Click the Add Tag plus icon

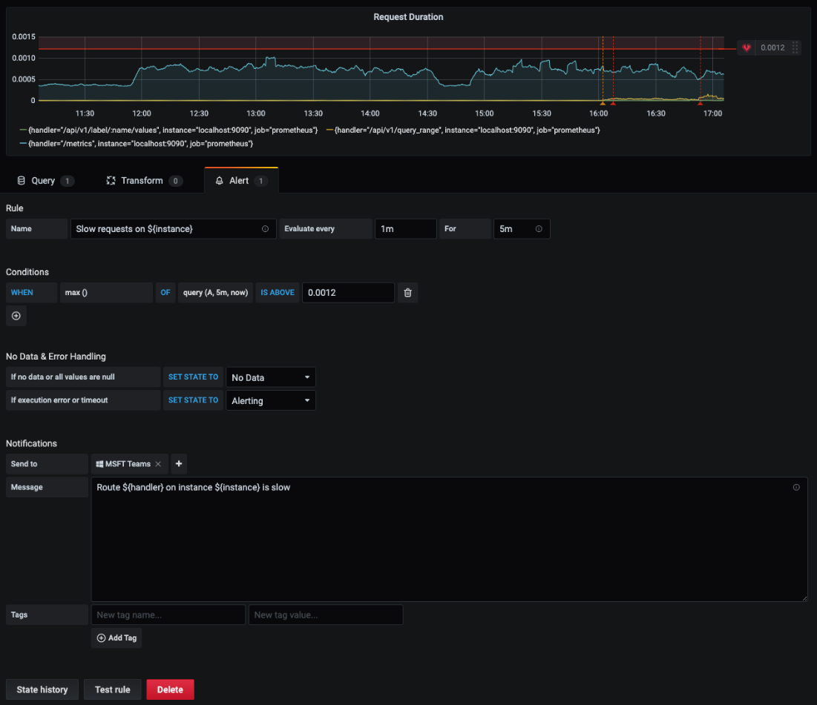pos(102,638)
